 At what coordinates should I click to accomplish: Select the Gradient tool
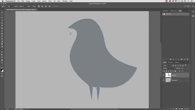[x=2, y=42]
